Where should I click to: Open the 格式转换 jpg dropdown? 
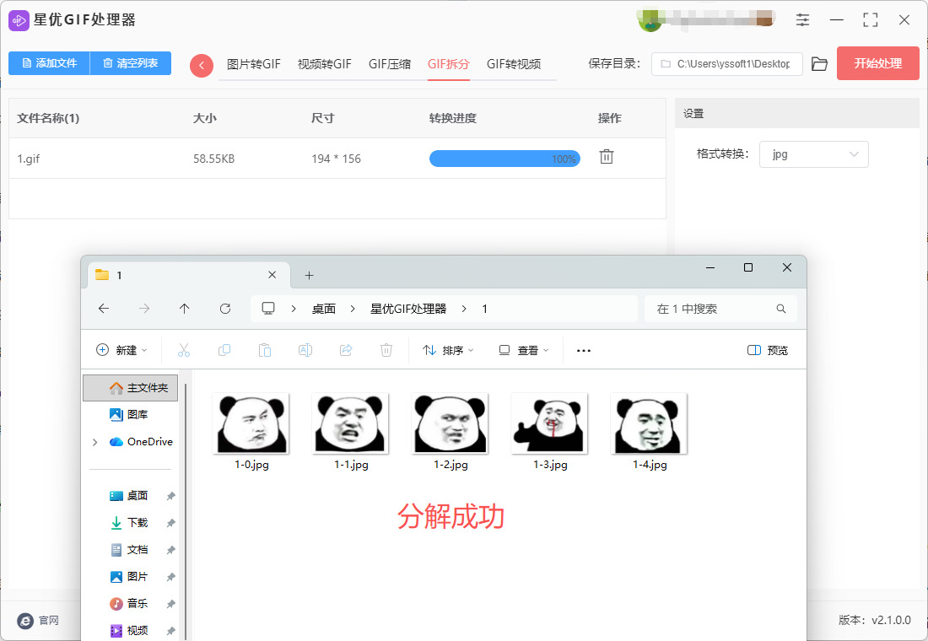(x=814, y=154)
